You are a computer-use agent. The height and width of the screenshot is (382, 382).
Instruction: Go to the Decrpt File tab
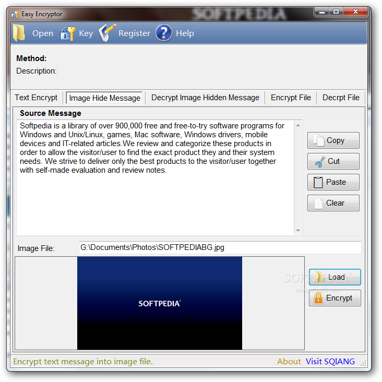pyautogui.click(x=341, y=98)
